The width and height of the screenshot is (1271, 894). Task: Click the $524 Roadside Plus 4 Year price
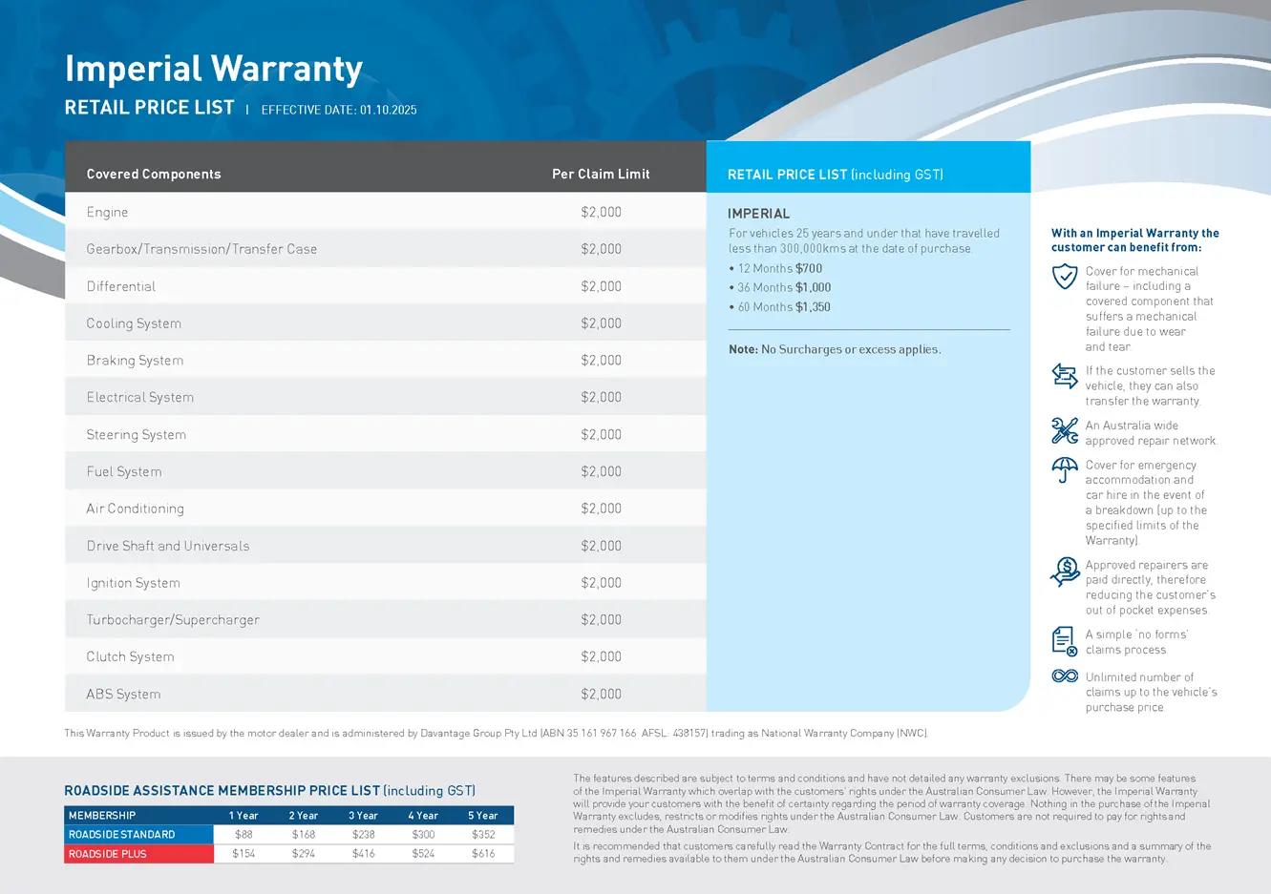(423, 854)
